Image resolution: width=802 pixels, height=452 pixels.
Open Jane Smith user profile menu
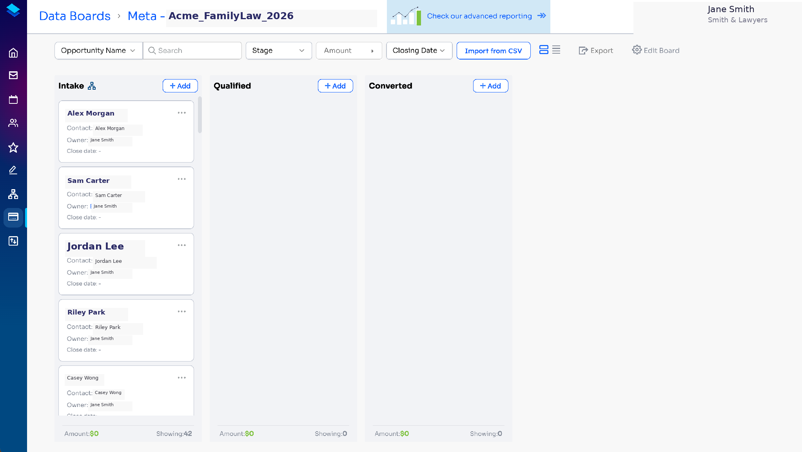pyautogui.click(x=737, y=14)
